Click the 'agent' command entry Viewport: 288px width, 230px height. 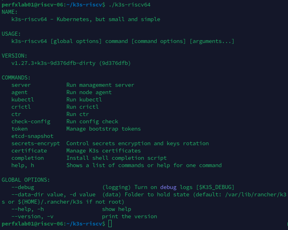[x=19, y=92]
